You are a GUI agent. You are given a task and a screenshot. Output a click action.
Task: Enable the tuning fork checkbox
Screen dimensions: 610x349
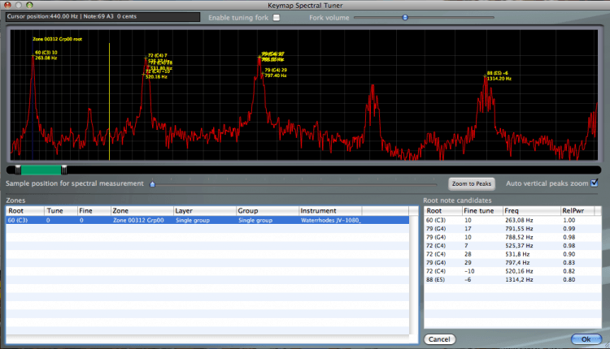[x=277, y=18]
